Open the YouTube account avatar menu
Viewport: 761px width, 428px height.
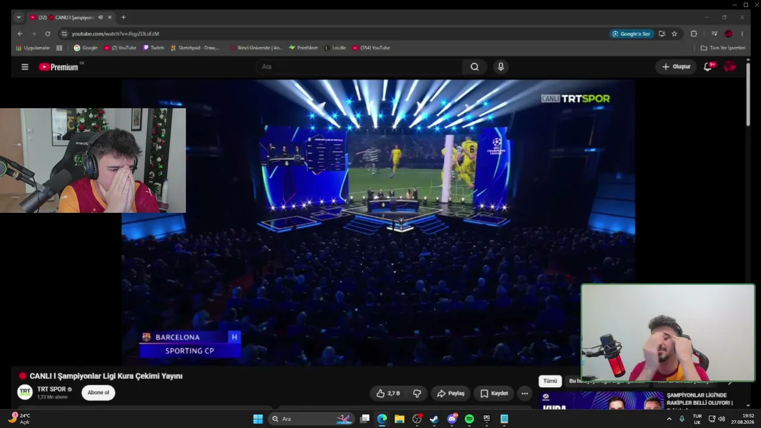729,67
